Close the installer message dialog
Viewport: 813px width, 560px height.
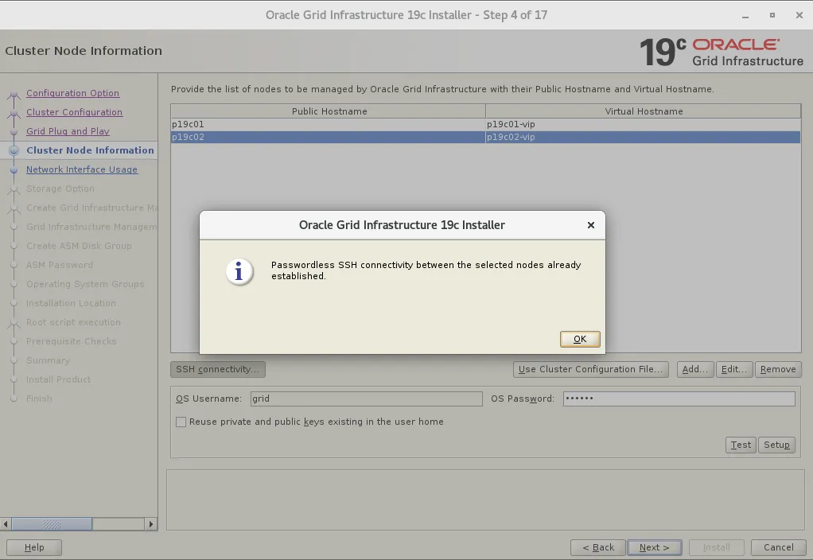point(591,225)
